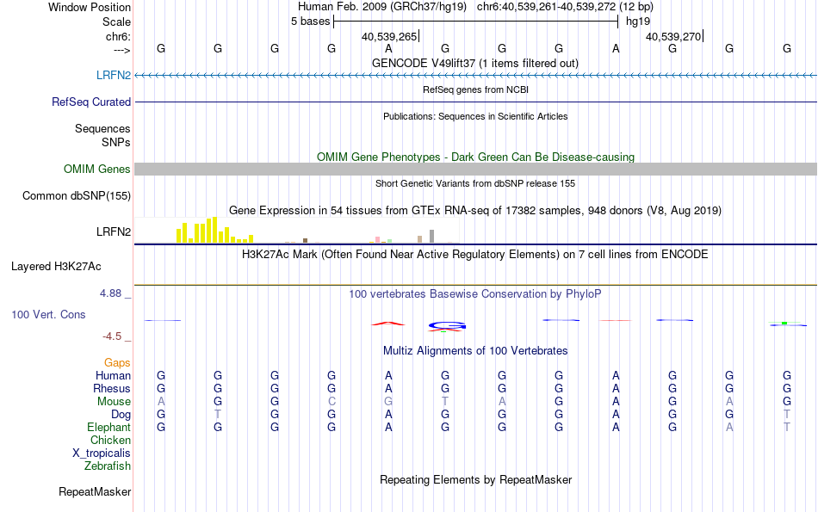The height and width of the screenshot is (512, 818).
Task: Click the Window Position label
Action: (x=90, y=7)
